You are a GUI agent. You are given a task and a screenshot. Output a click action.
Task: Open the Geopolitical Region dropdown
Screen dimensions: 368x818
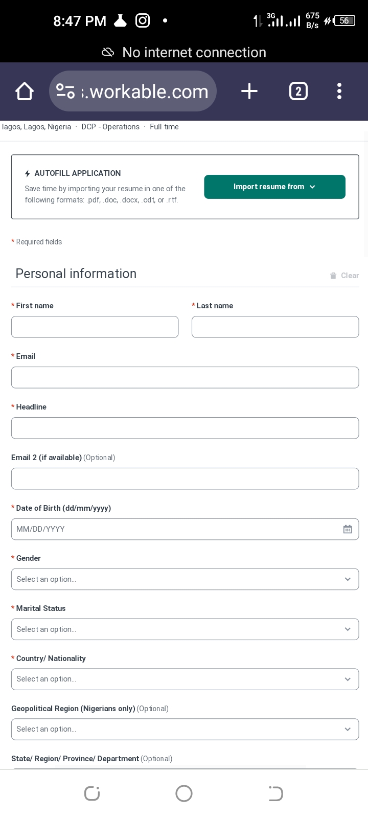185,730
